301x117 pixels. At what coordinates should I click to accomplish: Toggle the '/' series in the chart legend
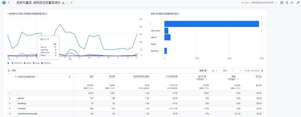tap(9, 63)
